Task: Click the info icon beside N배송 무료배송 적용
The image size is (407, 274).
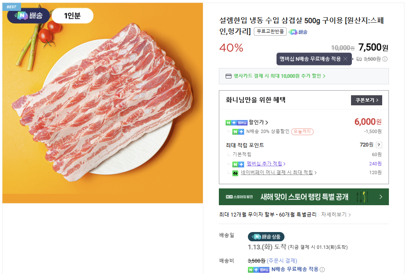Action: pos(322,270)
